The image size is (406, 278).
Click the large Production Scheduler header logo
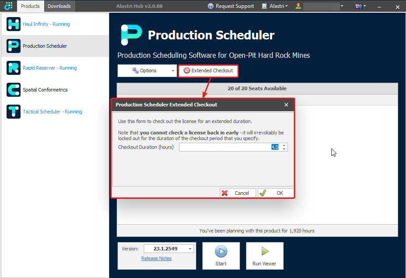(x=131, y=35)
